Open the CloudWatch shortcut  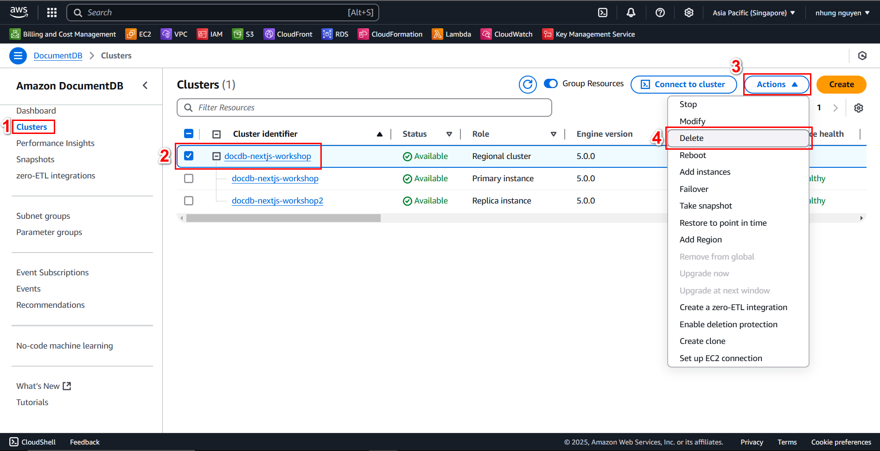507,34
